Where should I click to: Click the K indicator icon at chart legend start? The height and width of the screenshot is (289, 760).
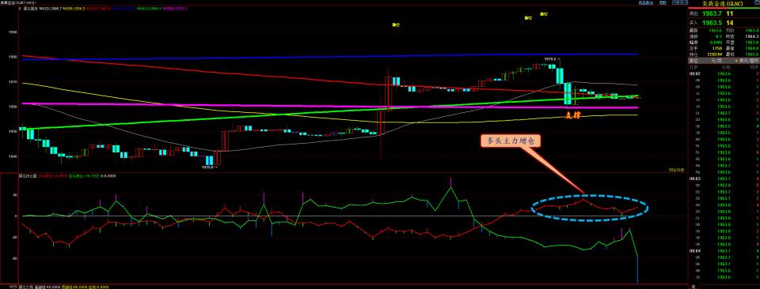20,9
